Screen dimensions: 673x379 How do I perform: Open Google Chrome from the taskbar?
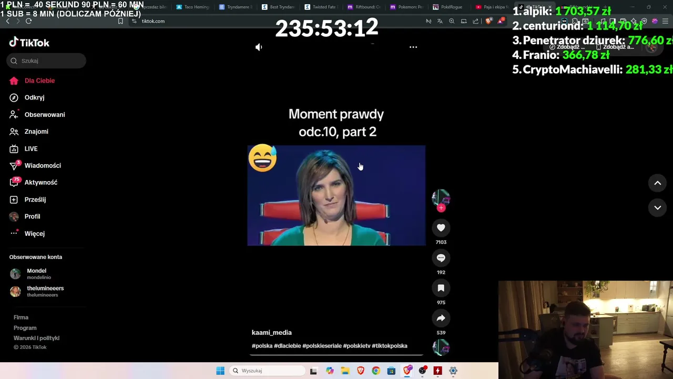coord(375,371)
